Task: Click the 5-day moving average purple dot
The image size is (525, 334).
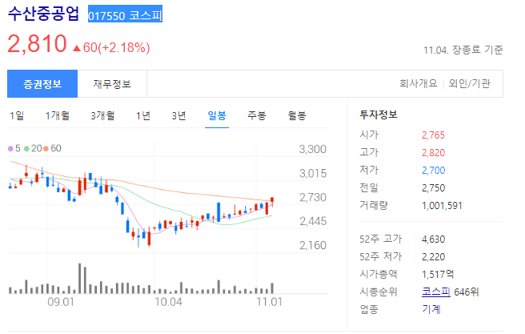Action: pyautogui.click(x=10, y=148)
